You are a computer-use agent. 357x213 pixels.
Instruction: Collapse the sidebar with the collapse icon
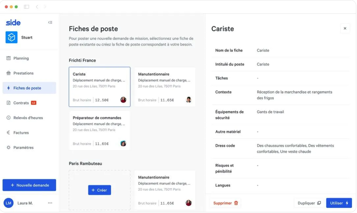click(x=50, y=22)
